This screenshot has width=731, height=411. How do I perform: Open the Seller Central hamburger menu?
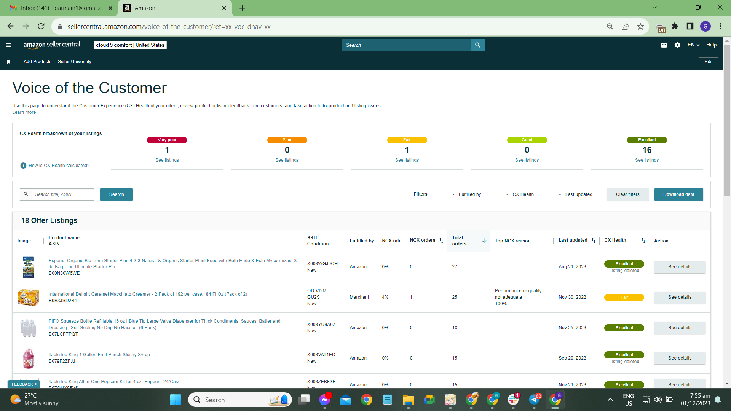(x=8, y=45)
